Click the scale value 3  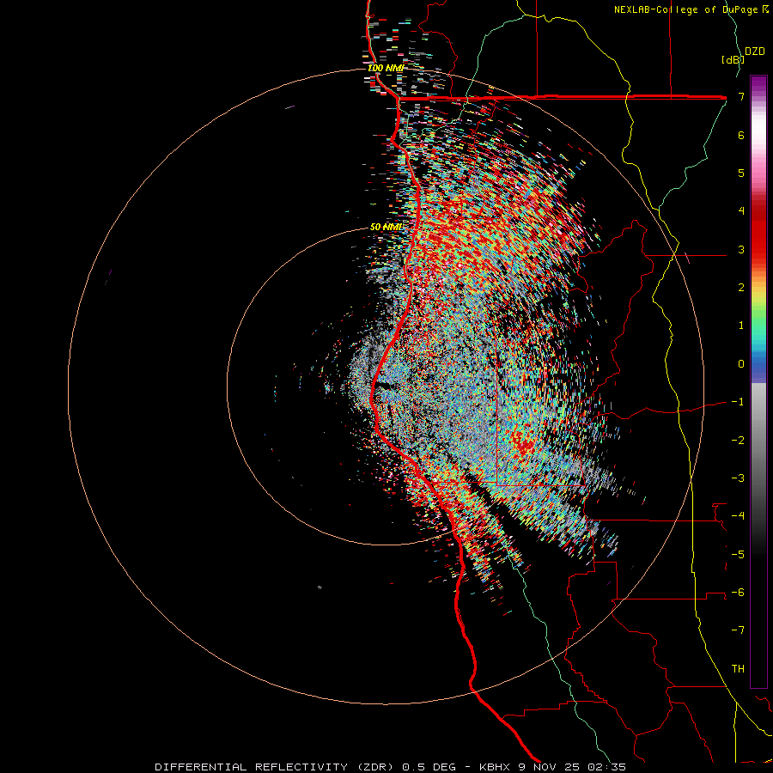point(741,249)
